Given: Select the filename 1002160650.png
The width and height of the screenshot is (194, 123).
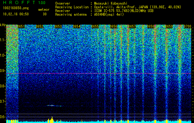Looking at the screenshot, I should tap(16, 8).
